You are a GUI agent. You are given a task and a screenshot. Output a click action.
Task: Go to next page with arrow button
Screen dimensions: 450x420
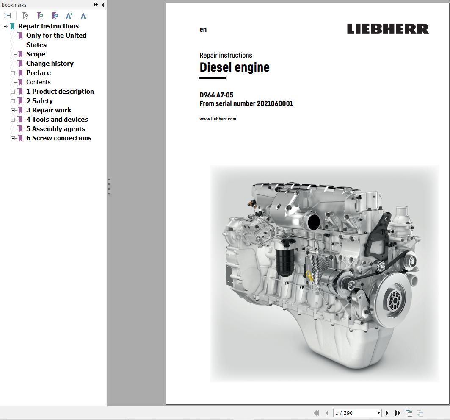tap(387, 412)
